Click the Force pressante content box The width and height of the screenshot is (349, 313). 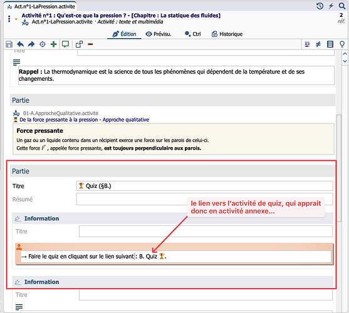tap(174, 139)
